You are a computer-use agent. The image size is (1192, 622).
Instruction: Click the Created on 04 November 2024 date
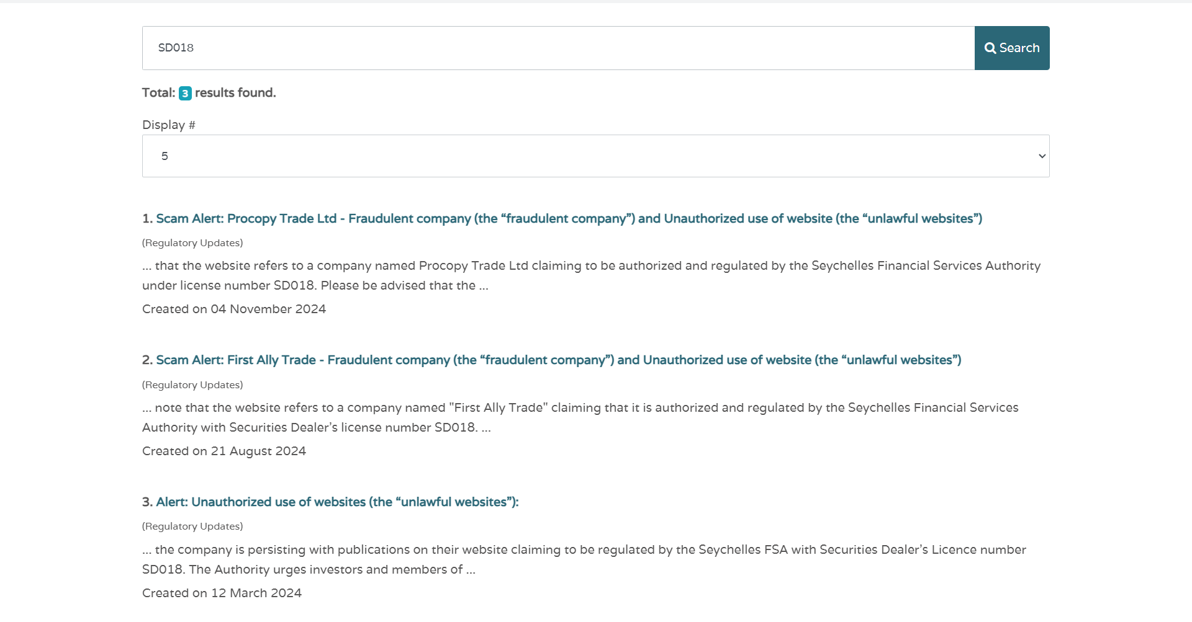(x=234, y=309)
